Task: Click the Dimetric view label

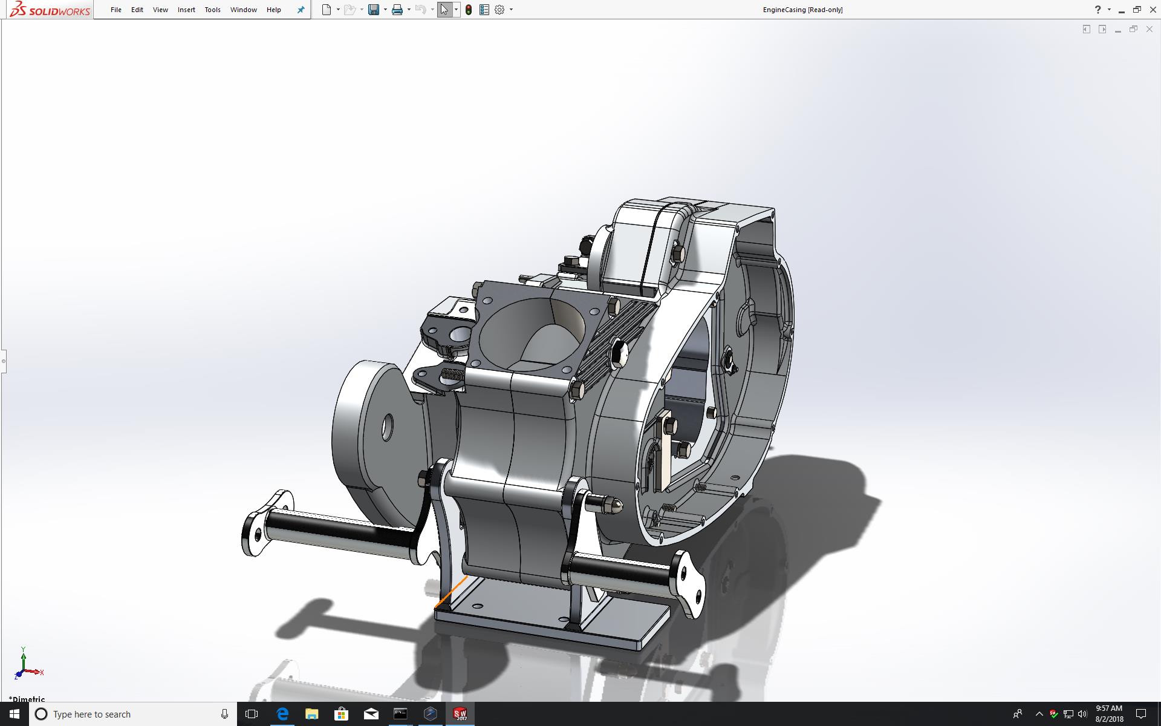Action: tap(27, 699)
